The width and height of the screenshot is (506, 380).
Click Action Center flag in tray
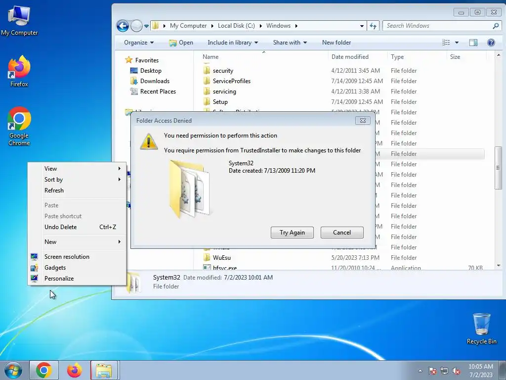click(432, 371)
